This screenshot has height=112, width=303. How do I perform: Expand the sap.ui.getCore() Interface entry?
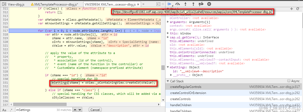(168, 37)
